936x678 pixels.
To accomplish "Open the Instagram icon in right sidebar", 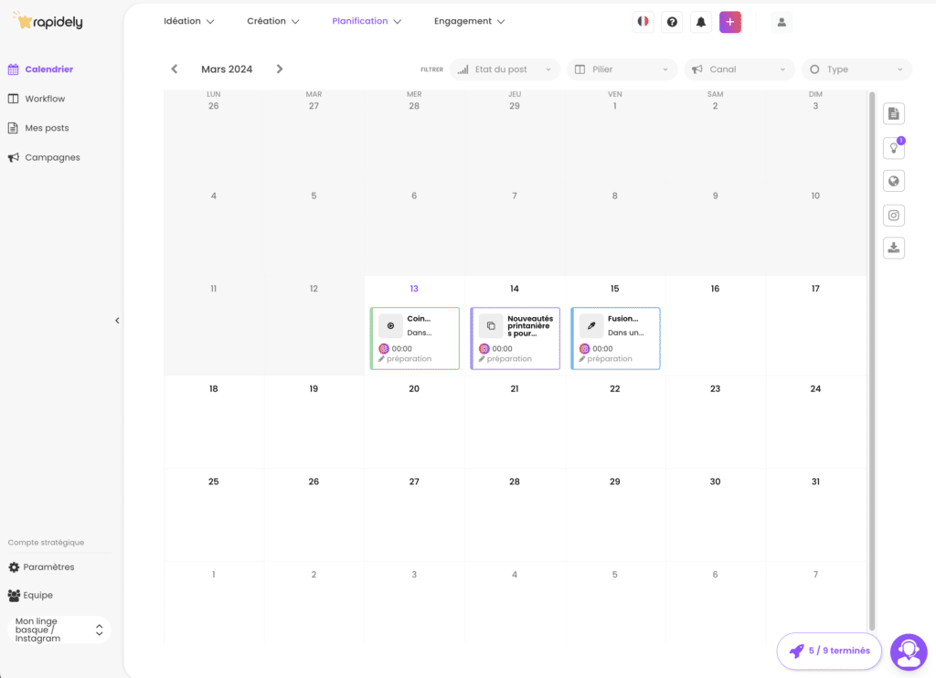I will click(x=893, y=216).
